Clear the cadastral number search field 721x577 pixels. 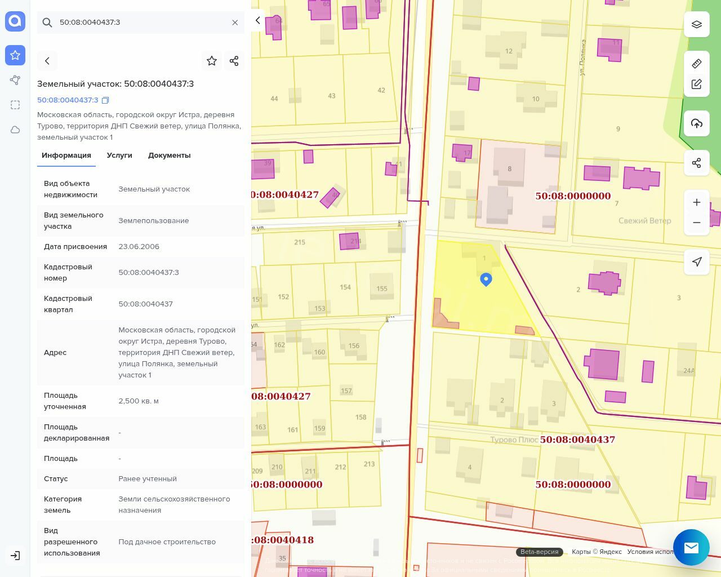click(x=235, y=23)
